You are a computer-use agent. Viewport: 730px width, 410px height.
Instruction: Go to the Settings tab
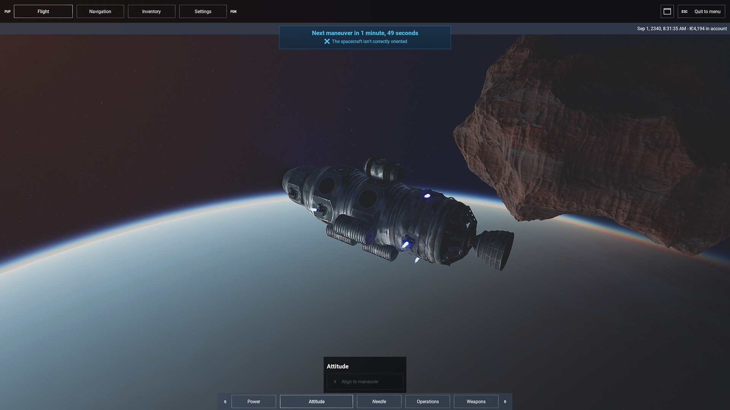click(203, 11)
